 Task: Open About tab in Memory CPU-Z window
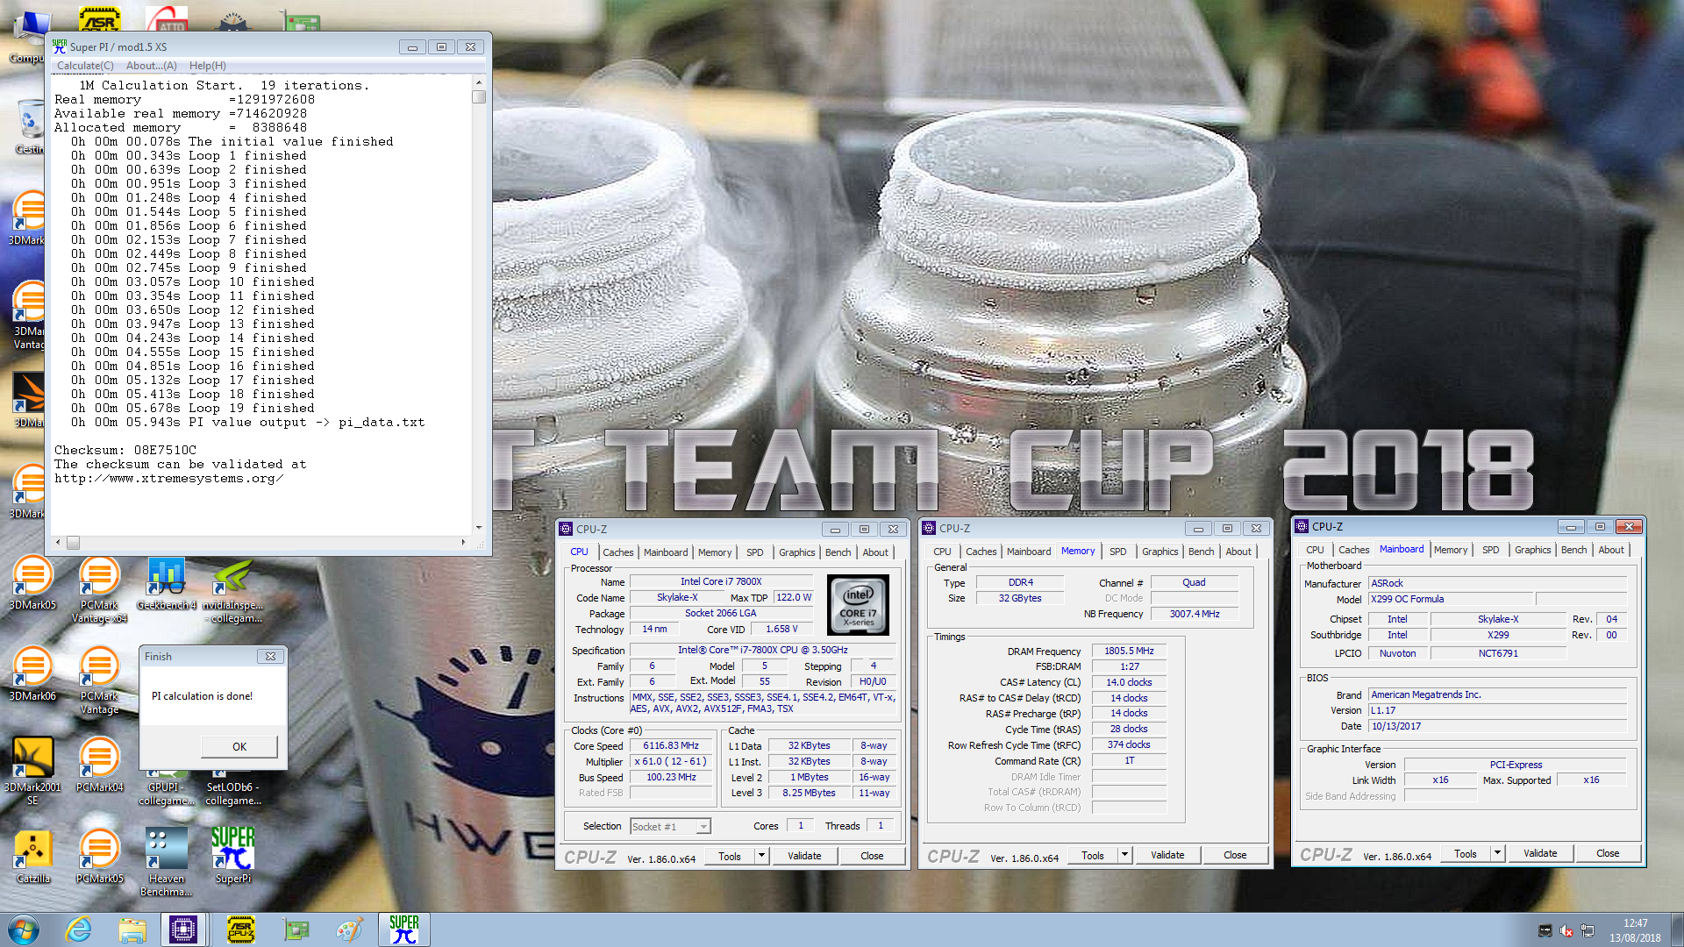(x=1238, y=552)
